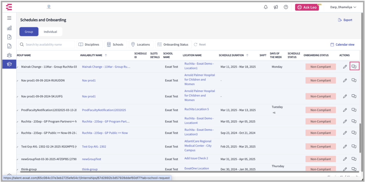Screen dimensions: 366x183
Task: Expand the Test Grp AVL- 2302 group row
Action: point(17,147)
